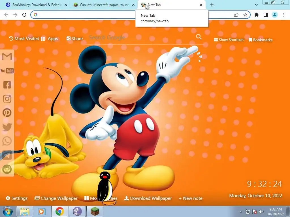290x217 pixels.
Task: Add a New note
Action: 191,198
